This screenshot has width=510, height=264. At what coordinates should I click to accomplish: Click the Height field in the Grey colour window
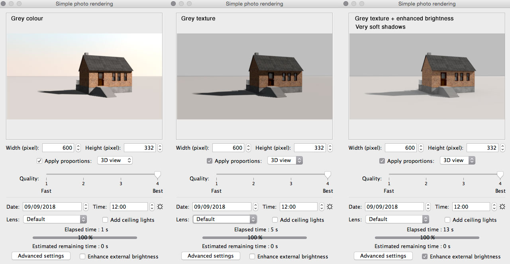point(140,148)
